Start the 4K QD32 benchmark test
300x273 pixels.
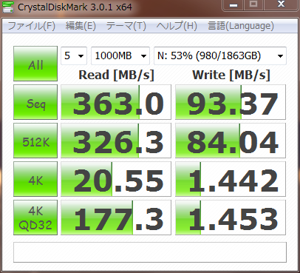pos(35,218)
